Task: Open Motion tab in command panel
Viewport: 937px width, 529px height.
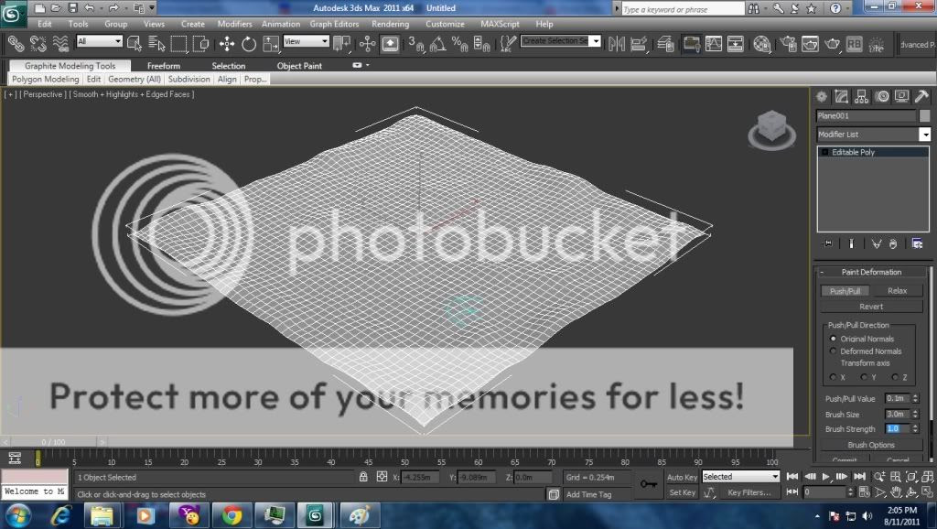Action: pyautogui.click(x=881, y=96)
